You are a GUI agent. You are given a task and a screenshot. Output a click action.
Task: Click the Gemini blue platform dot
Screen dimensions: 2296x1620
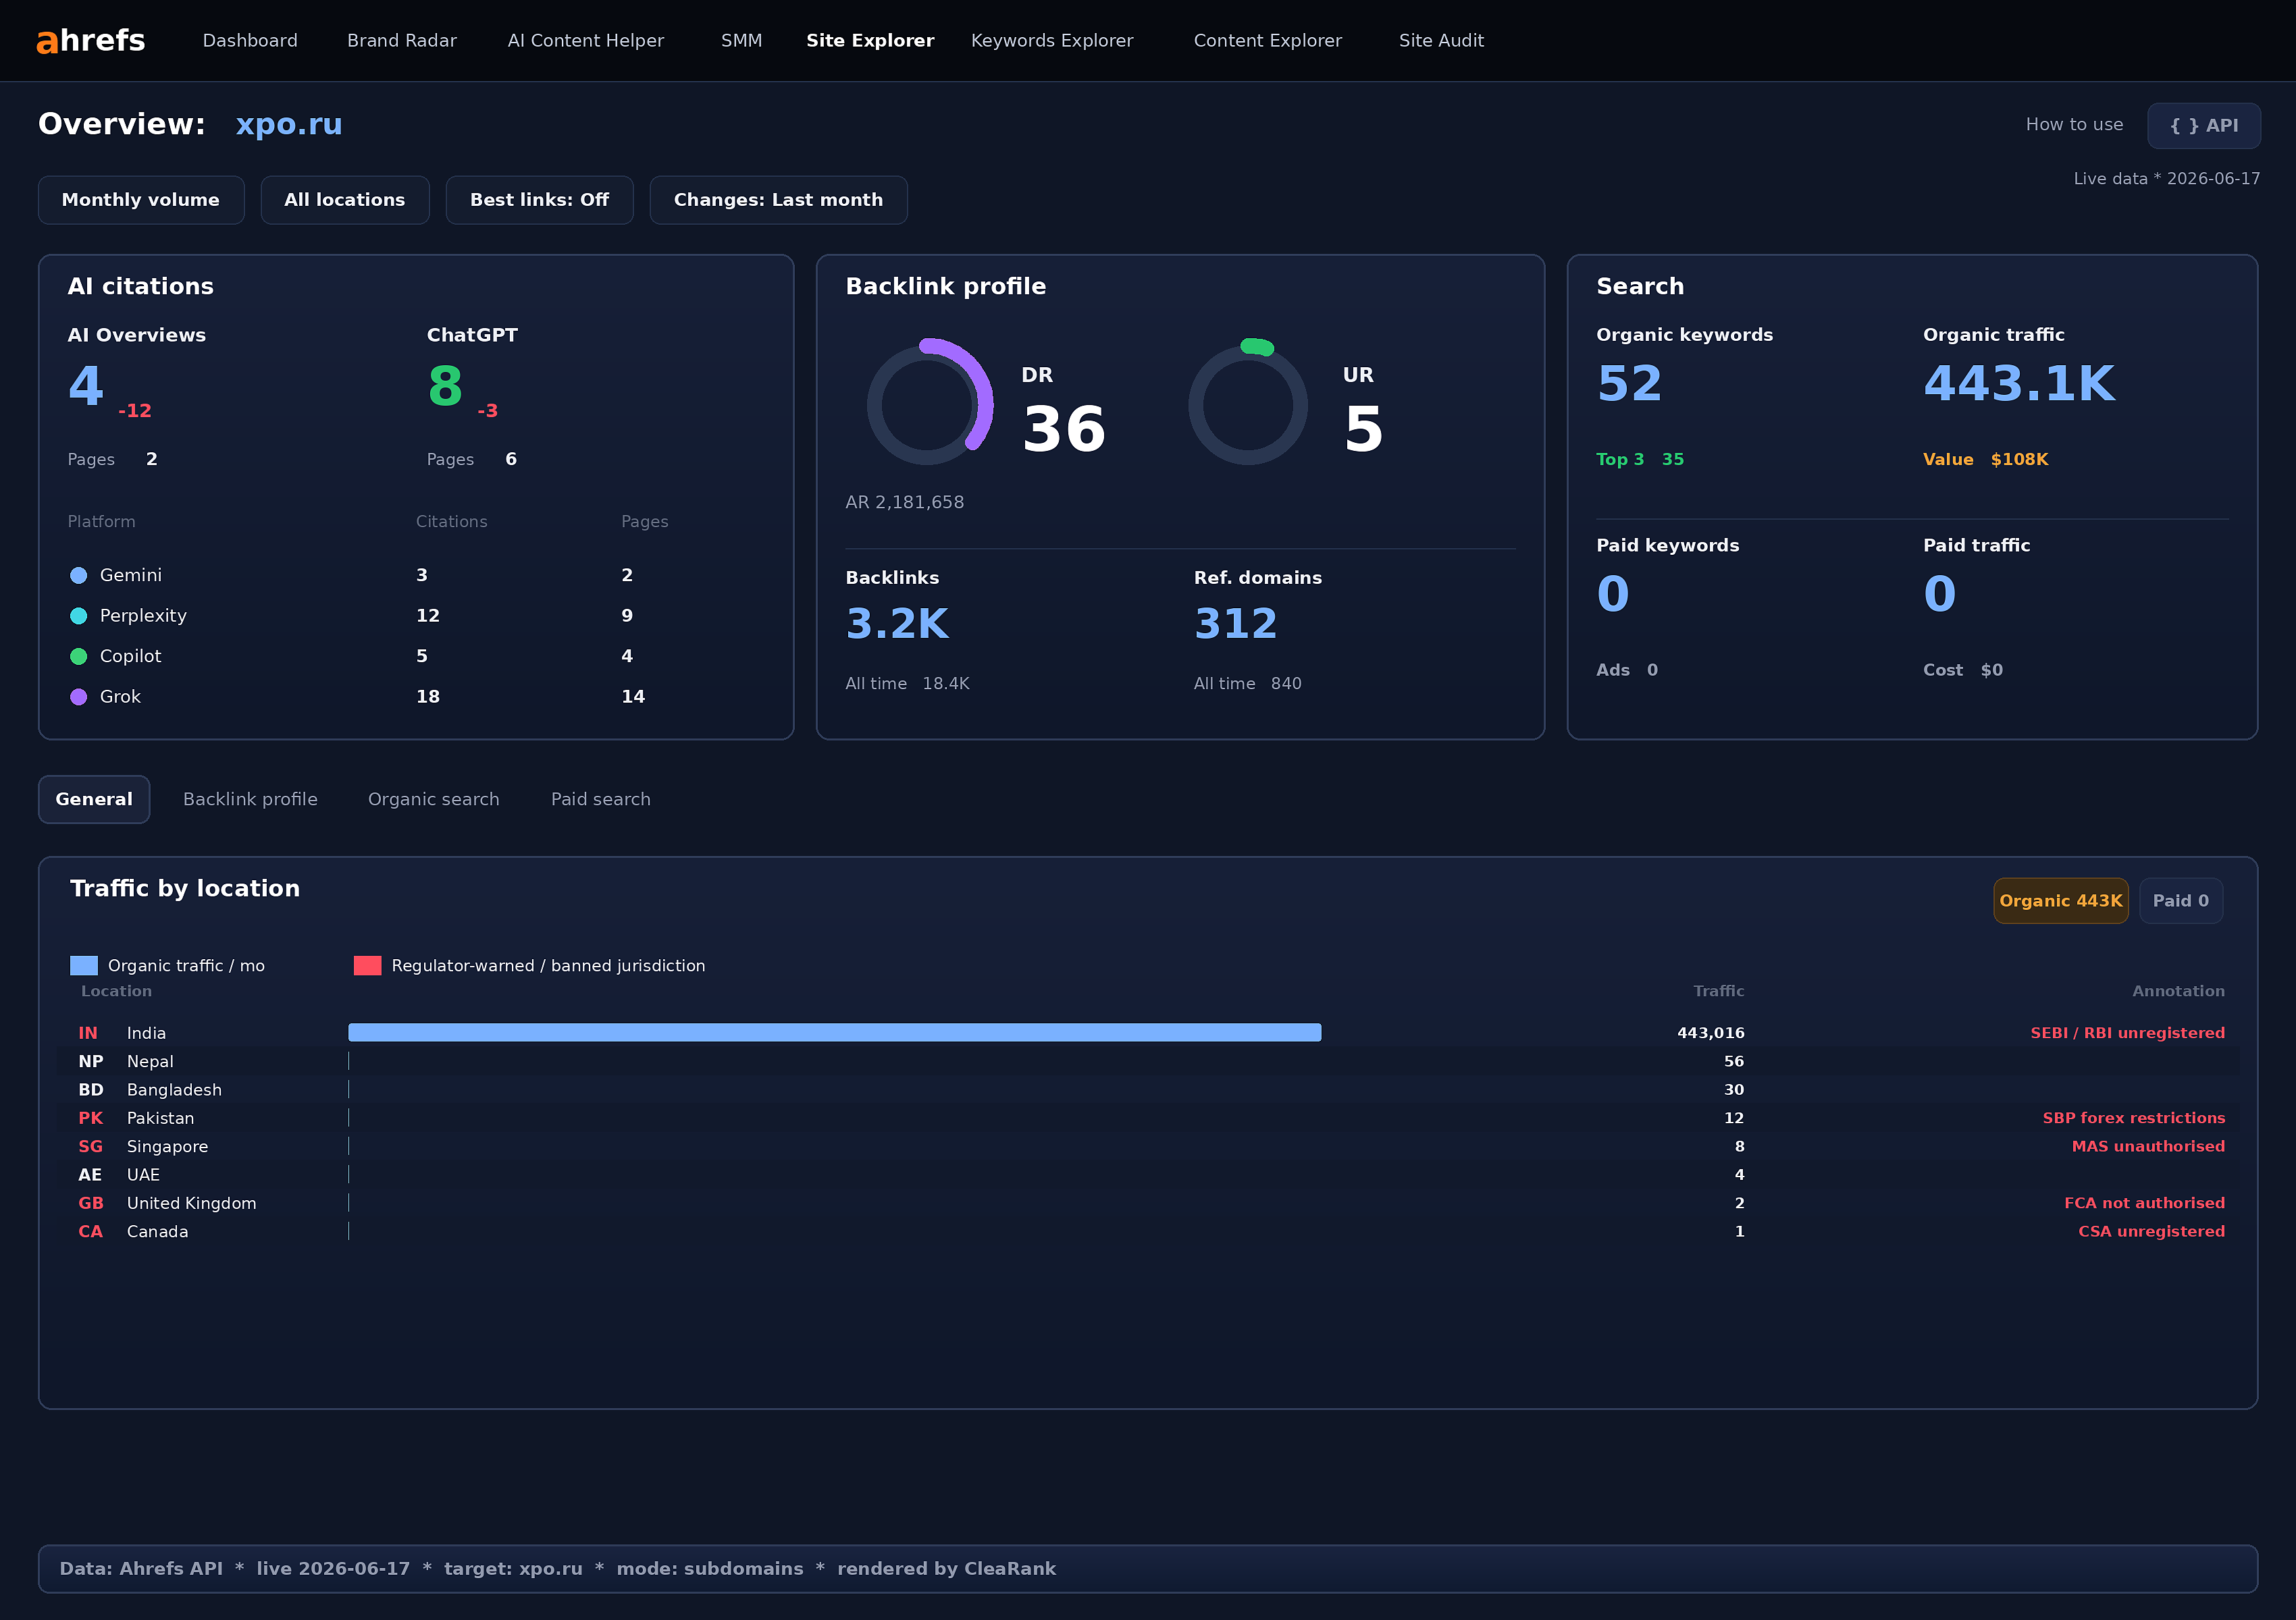79,576
